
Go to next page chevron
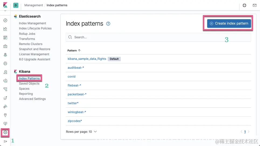248,131
